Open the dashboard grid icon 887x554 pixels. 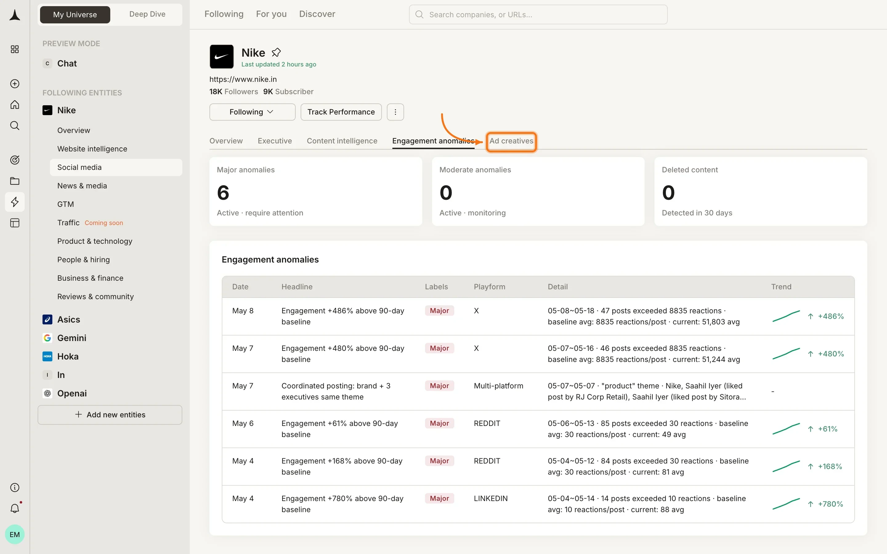[x=15, y=49]
